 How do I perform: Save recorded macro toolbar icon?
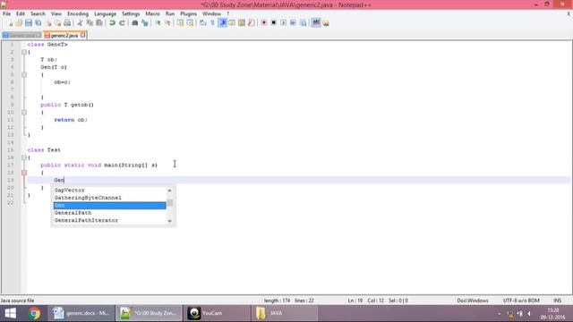303,23
